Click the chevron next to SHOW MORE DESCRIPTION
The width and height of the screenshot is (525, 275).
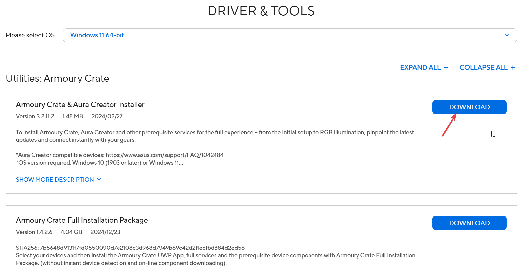pyautogui.click(x=99, y=179)
